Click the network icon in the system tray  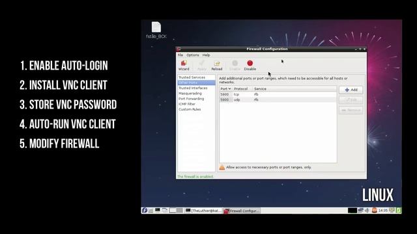pos(360,211)
